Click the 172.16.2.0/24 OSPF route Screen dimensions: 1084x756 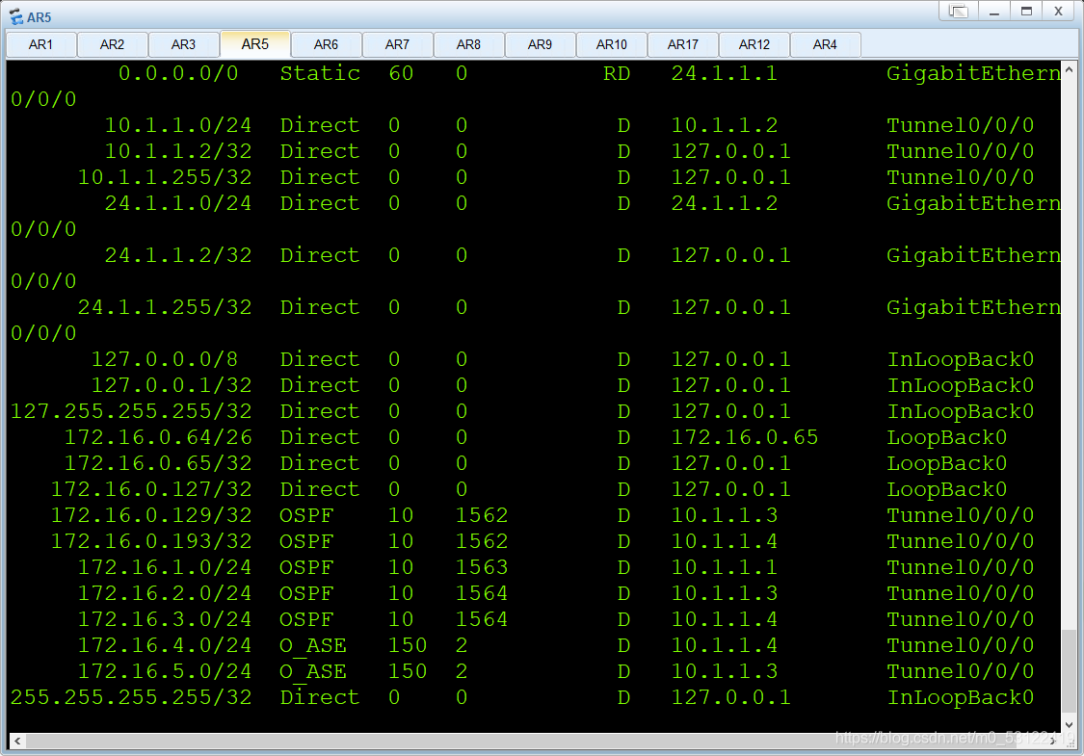pyautogui.click(x=165, y=593)
